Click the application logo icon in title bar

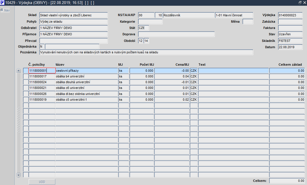2,3
